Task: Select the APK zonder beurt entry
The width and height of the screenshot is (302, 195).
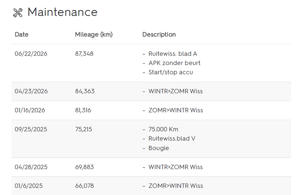Action: 174,63
